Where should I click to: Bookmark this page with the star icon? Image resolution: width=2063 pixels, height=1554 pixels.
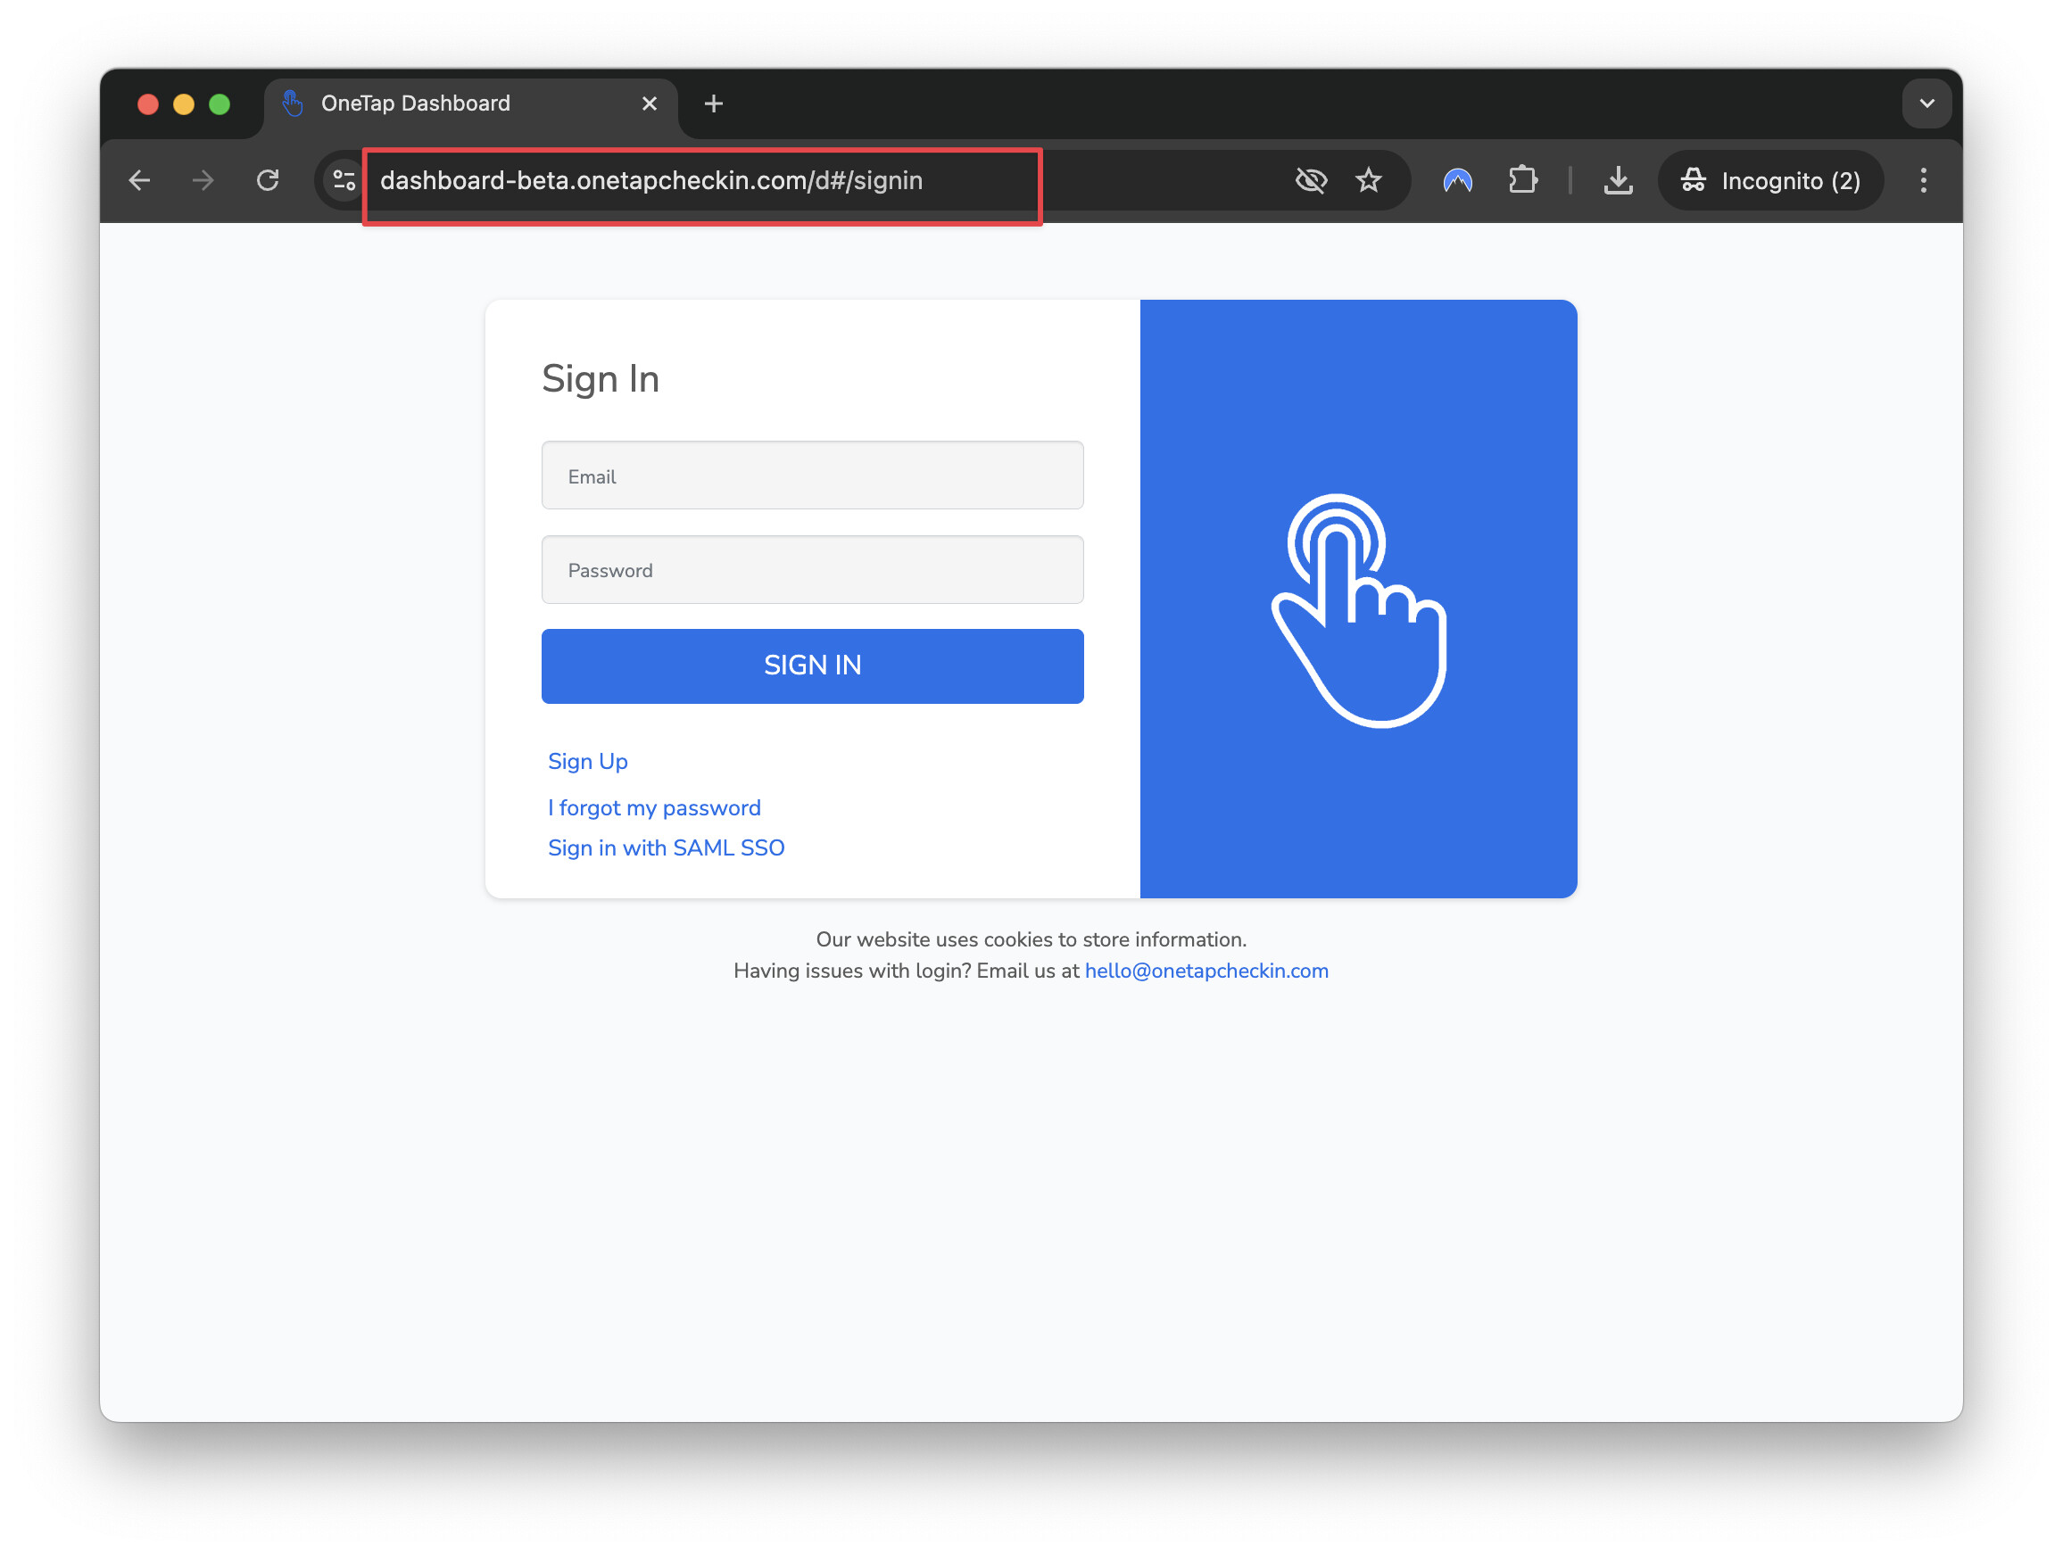1368,180
